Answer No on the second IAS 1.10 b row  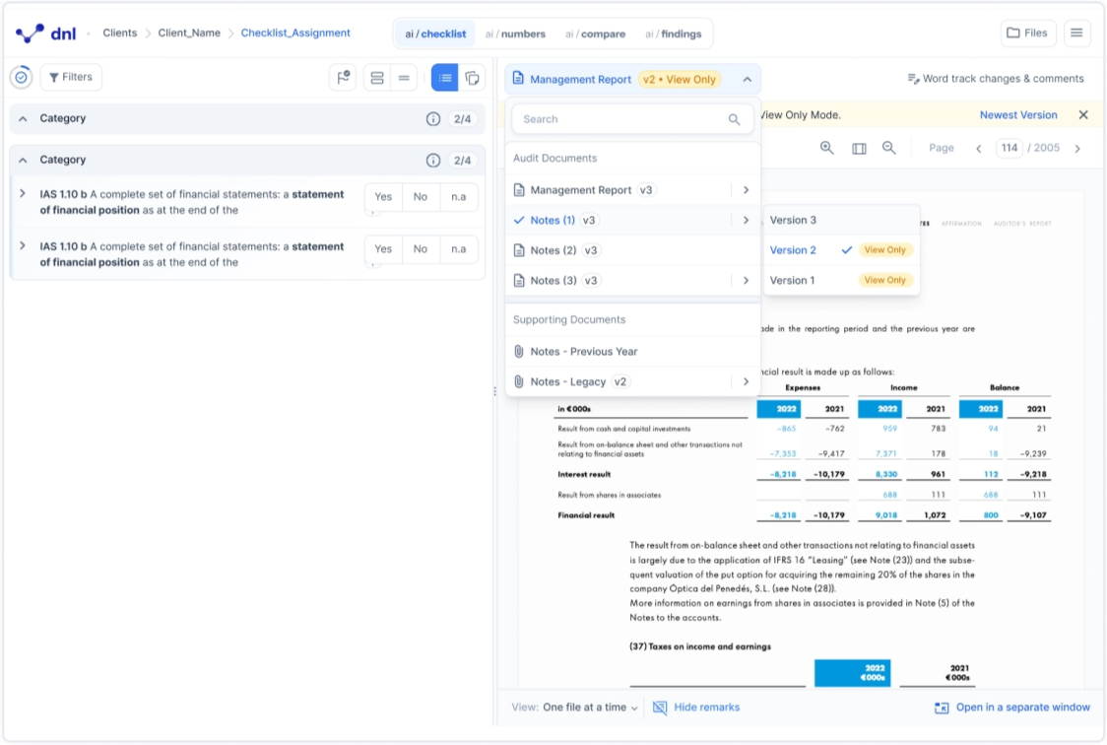point(421,249)
